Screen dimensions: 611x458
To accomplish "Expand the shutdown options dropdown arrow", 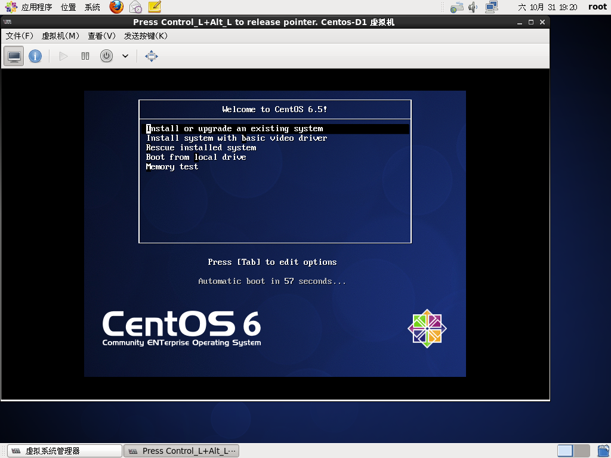I will coord(125,56).
